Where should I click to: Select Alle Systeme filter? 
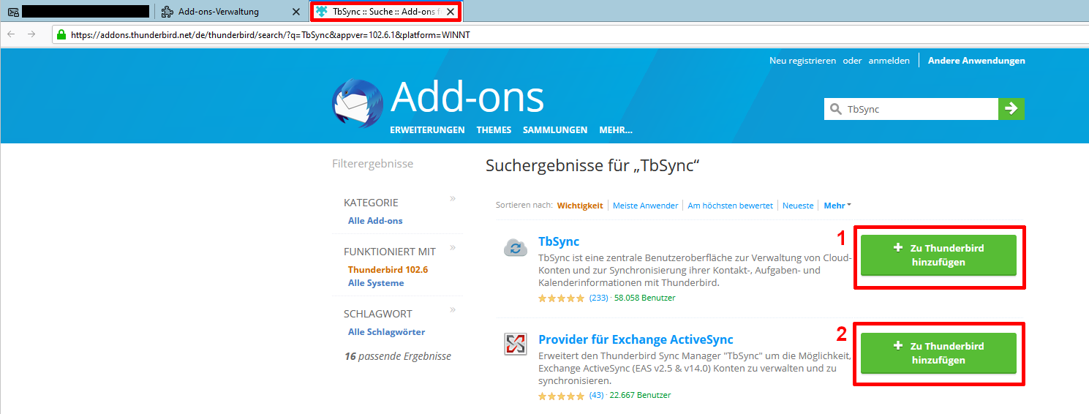(x=376, y=282)
